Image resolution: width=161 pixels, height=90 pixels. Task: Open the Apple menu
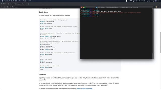tap(2, 1)
